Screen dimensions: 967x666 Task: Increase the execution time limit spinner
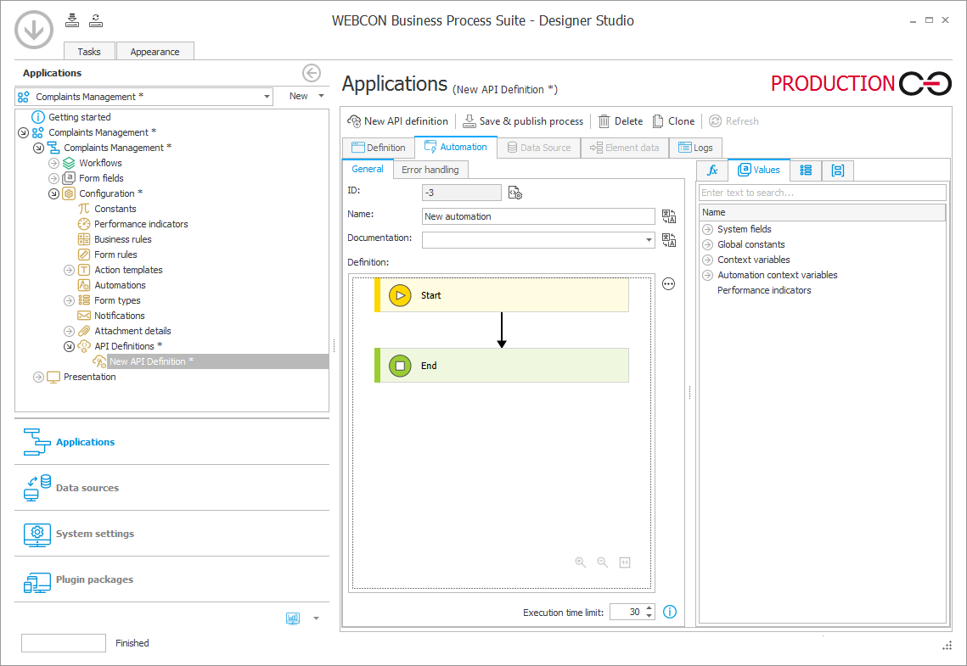coord(649,608)
